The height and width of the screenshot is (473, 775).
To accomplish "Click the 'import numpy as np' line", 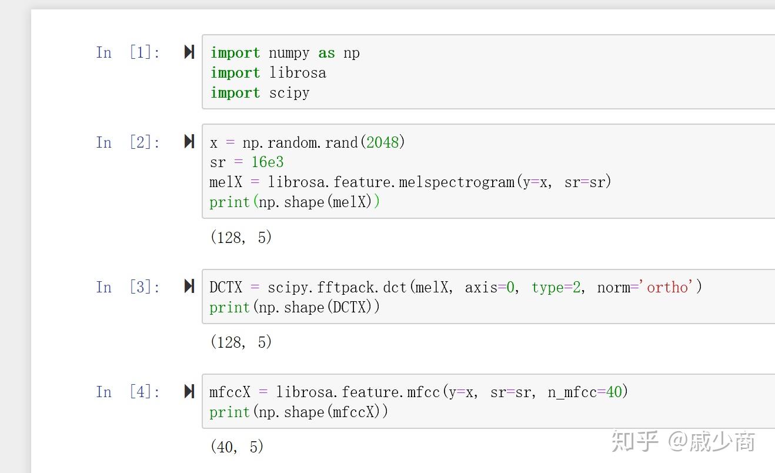I will [285, 53].
